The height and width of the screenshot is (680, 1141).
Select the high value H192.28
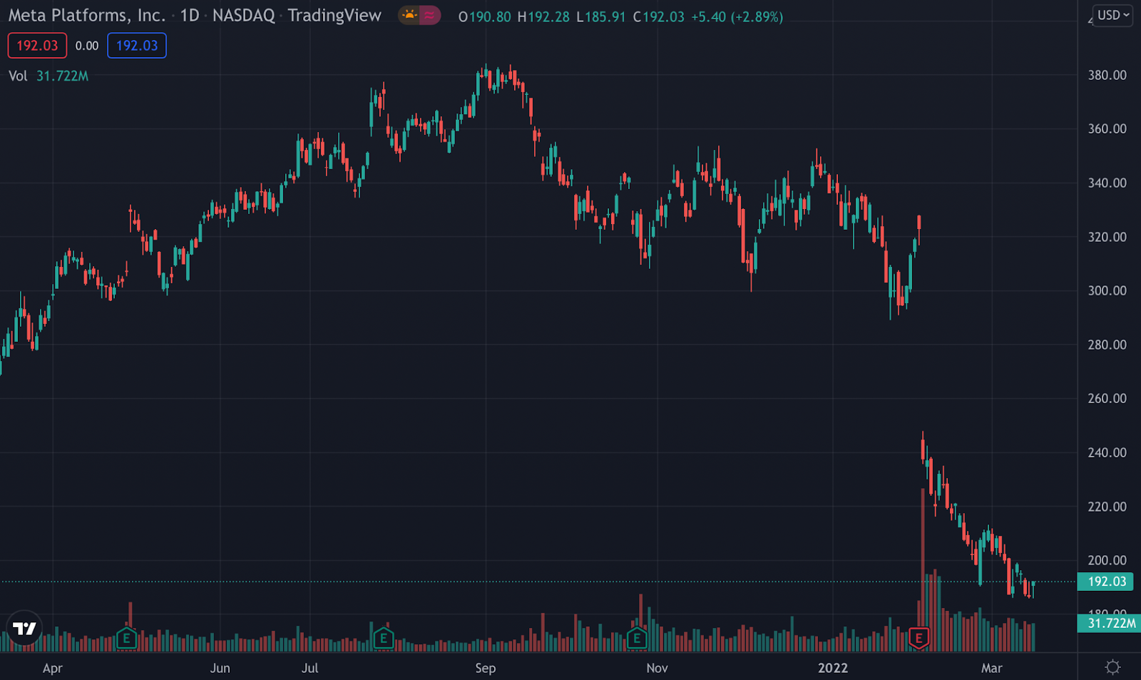[543, 16]
